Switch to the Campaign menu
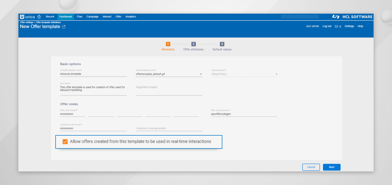The image size is (392, 185). click(x=92, y=17)
